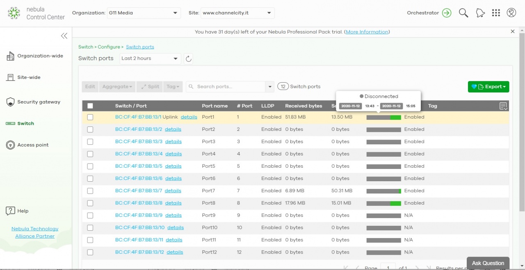Expand the Organization dropdown G11 Media
Viewport: 525px width, 270px height.
[144, 13]
